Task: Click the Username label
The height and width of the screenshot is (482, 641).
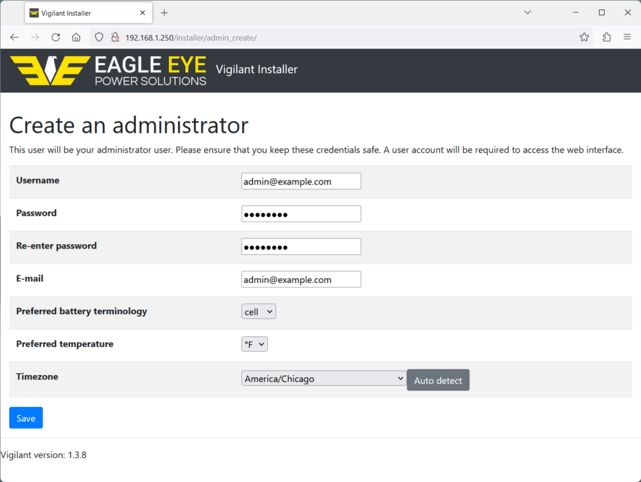Action: (38, 180)
